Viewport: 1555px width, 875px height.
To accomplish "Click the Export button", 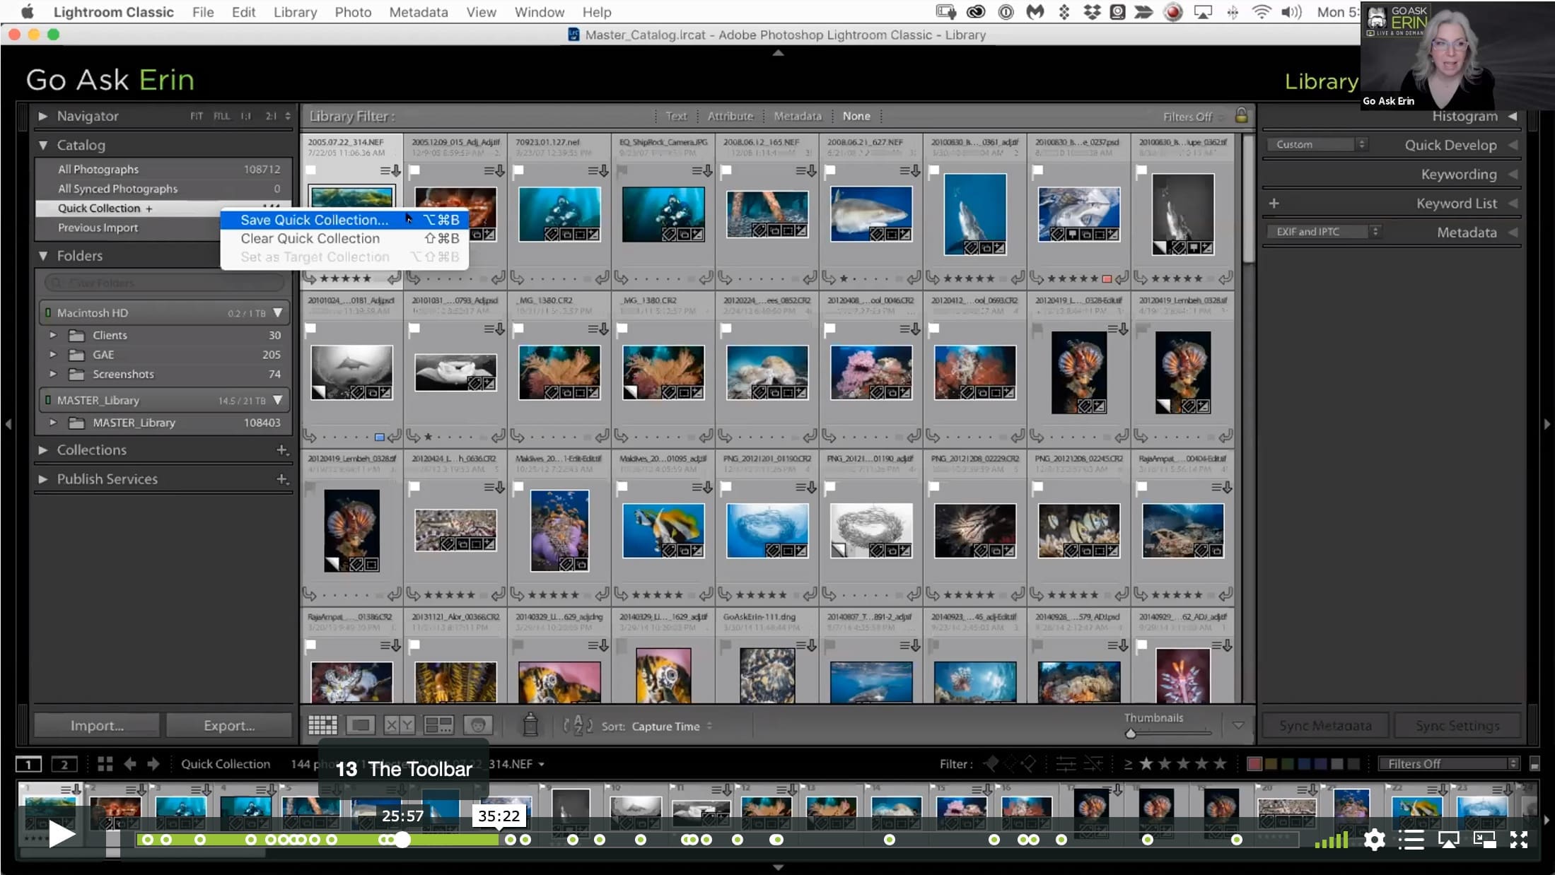I will coord(229,725).
